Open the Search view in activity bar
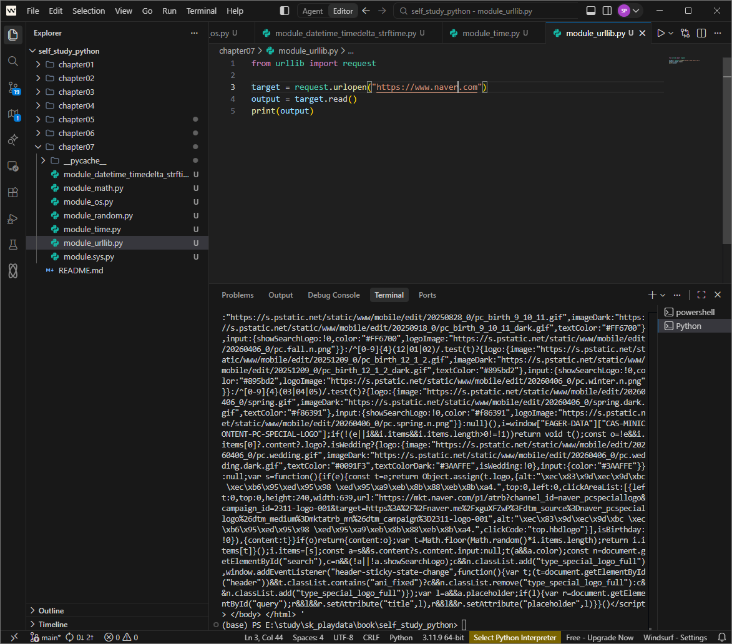Viewport: 732px width, 644px height. coord(13,61)
